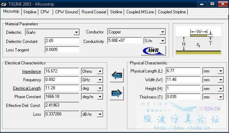229x133 pixels.
Task: Open the Physical Length mm unit dropdown
Action: [221, 71]
